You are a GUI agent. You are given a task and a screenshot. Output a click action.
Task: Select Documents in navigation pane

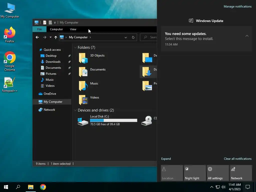51,68
